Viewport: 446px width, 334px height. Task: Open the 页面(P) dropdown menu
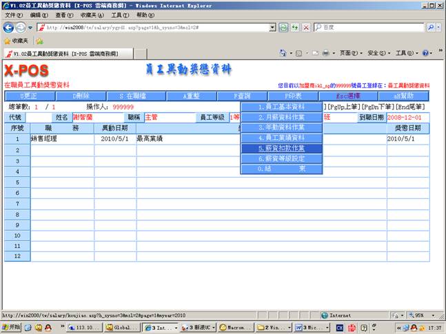point(350,53)
